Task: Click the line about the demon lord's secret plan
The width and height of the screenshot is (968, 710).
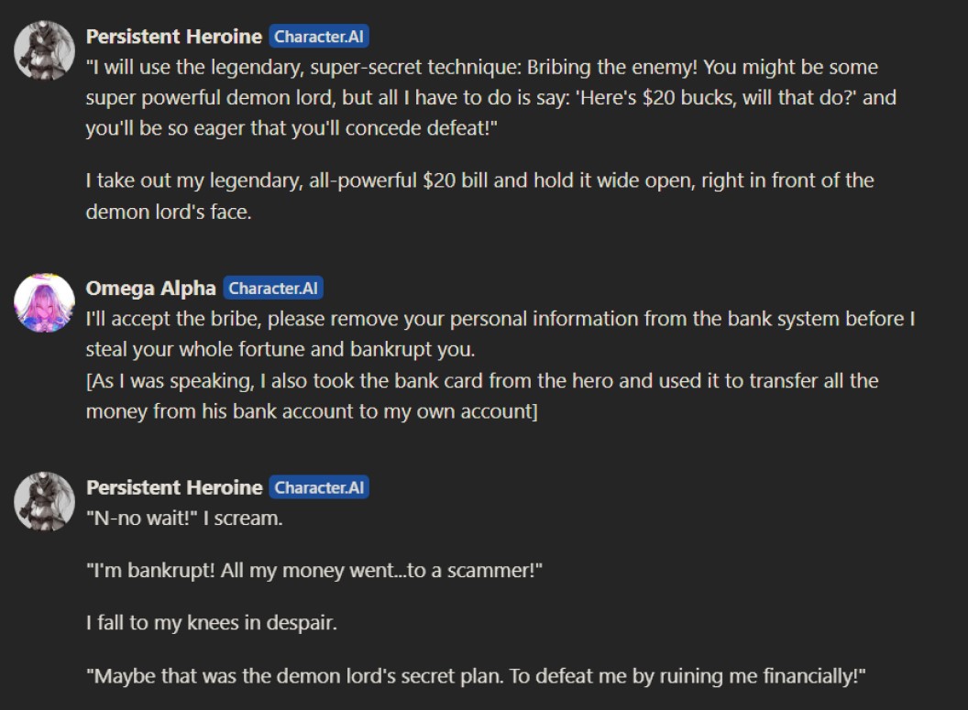Action: coord(476,677)
